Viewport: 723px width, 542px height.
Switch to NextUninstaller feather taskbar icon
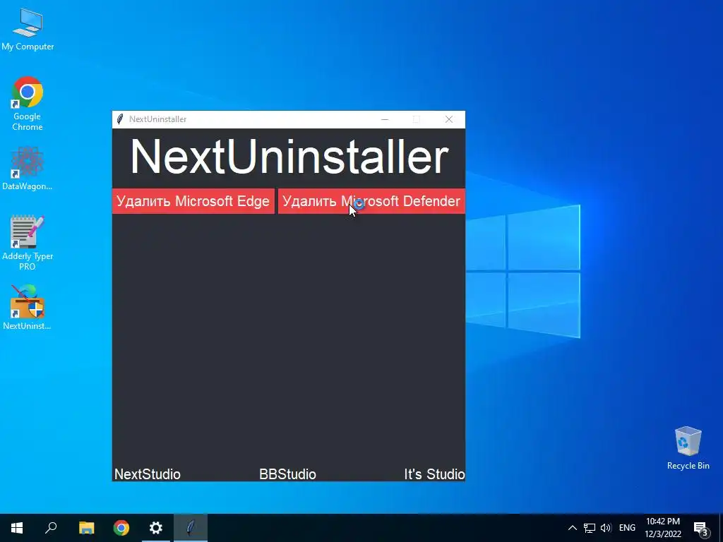coord(191,528)
